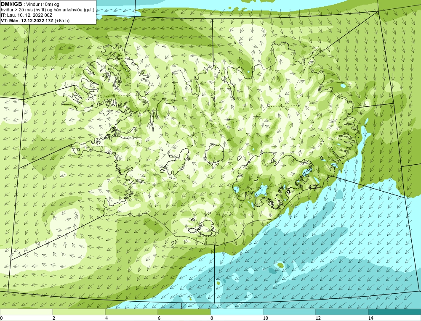
Task: Click the round Hofsjökull glacier outline
Action: pyautogui.click(x=214, y=154)
